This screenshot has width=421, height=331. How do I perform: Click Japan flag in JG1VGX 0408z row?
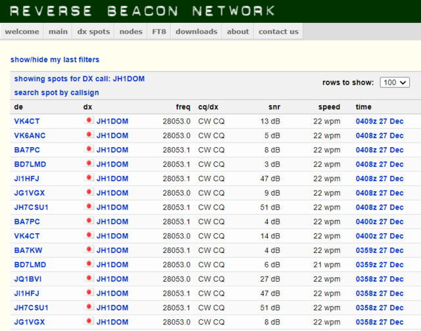(88, 192)
